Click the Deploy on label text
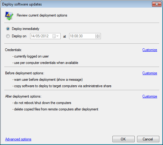The image size is (163, 145). pyautogui.click(x=19, y=36)
